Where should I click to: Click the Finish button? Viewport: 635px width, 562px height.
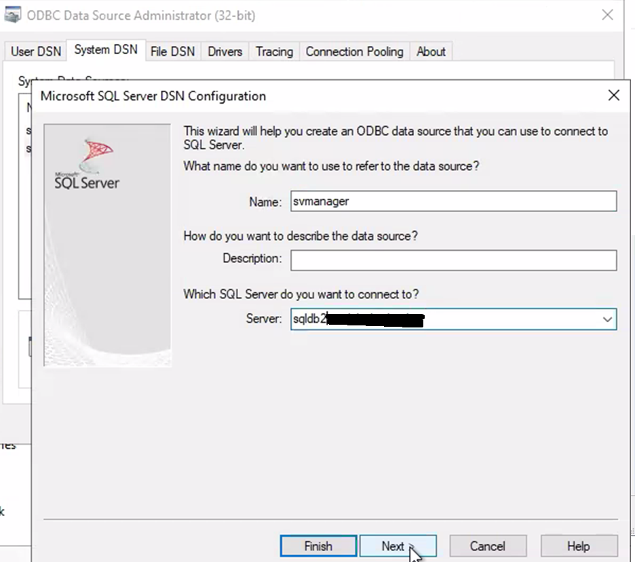click(x=318, y=546)
